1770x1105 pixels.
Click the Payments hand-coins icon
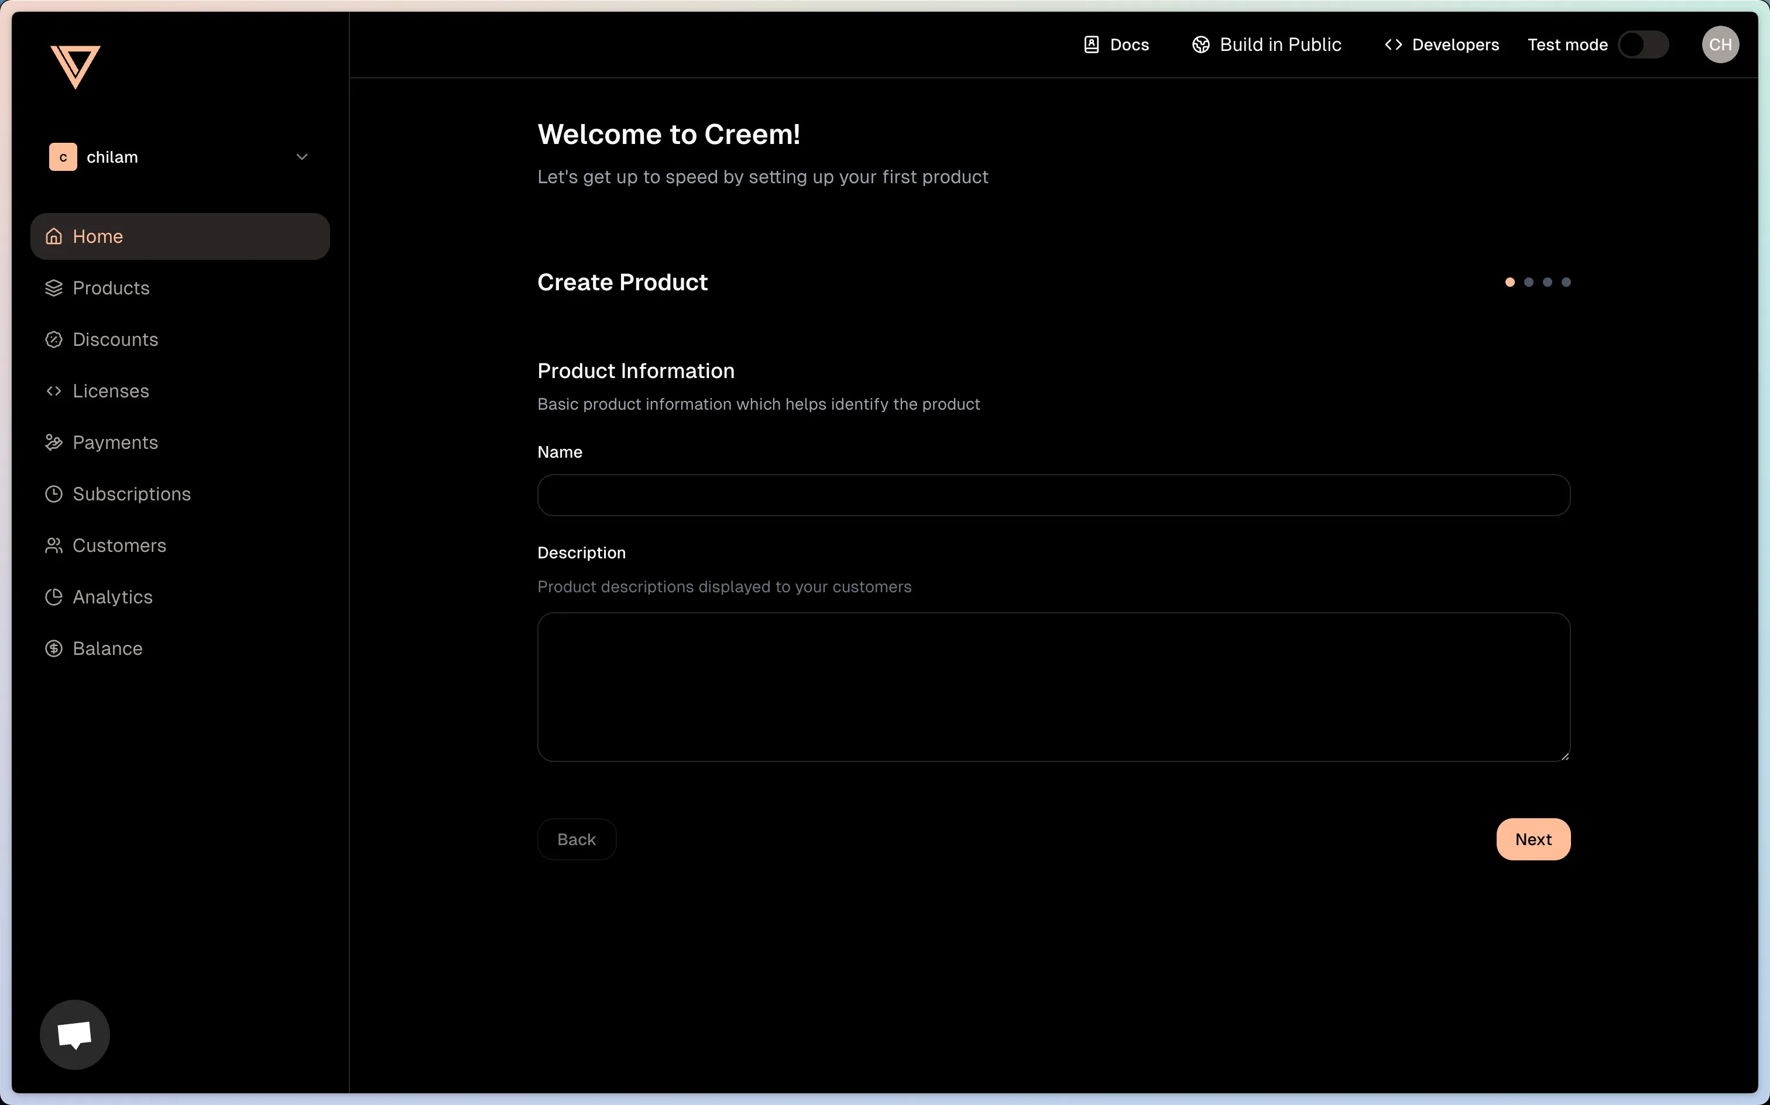pos(53,442)
